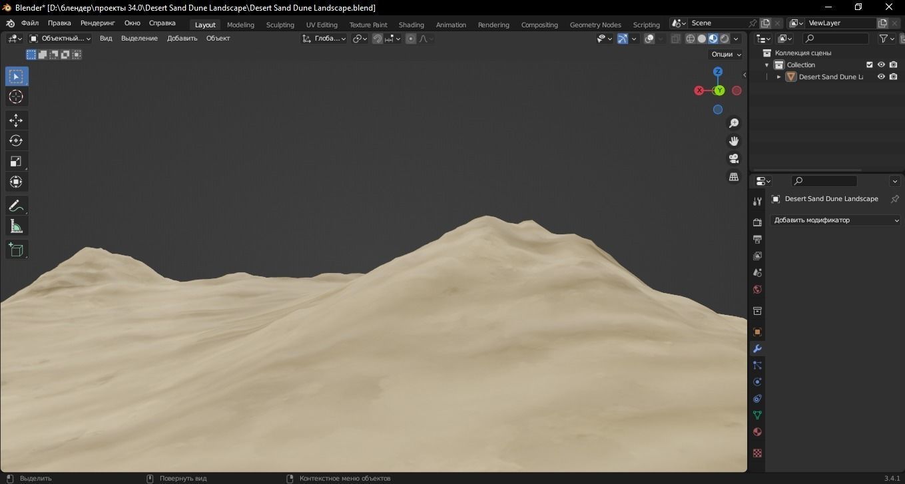Pin the properties editor context

[x=895, y=199]
